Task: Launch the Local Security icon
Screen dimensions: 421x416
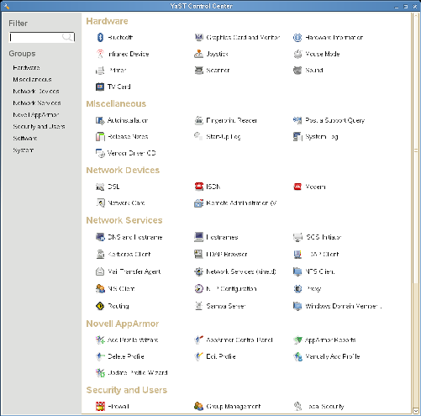Action: (x=297, y=406)
